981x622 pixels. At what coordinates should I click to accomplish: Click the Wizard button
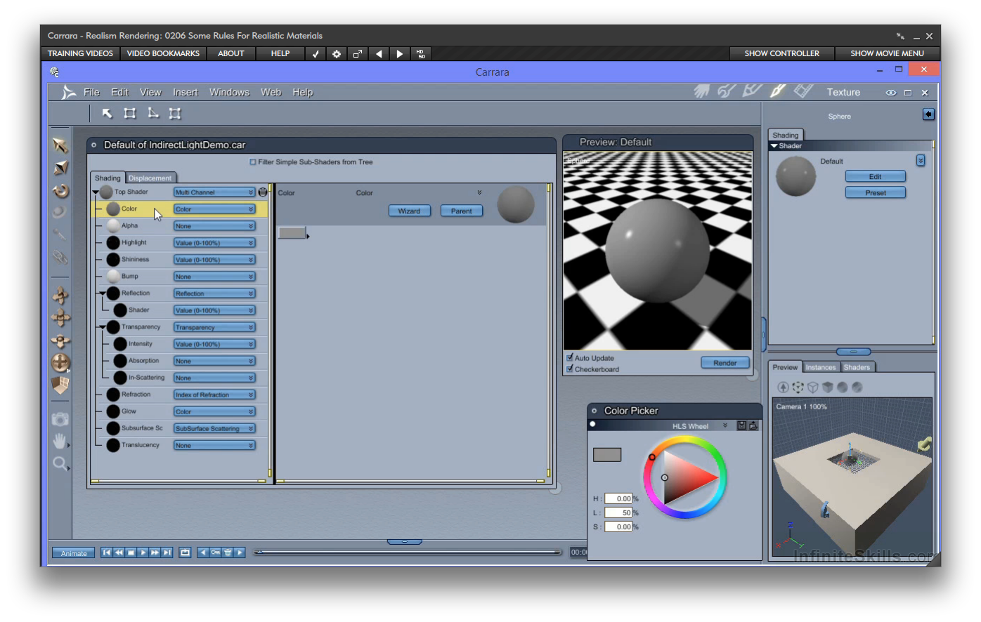(x=409, y=211)
